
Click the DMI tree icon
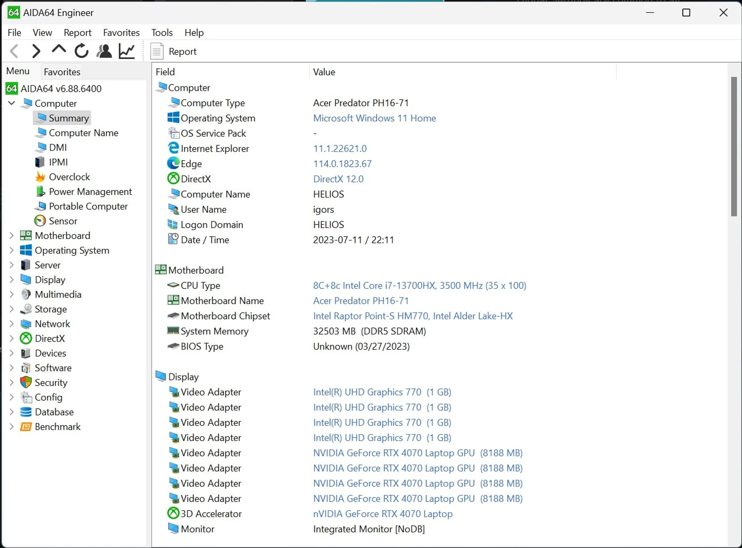(41, 148)
